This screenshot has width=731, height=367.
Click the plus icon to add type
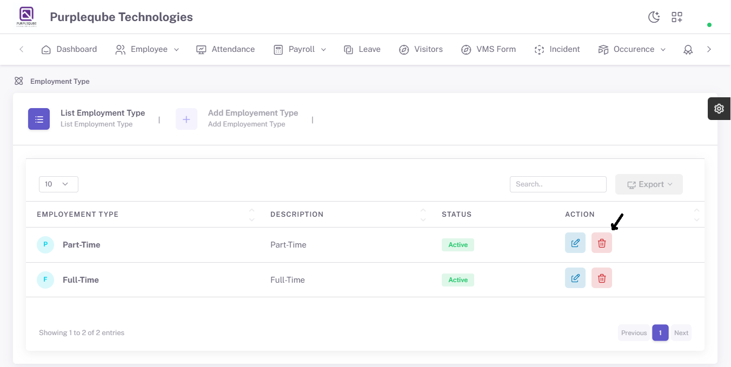pos(187,119)
